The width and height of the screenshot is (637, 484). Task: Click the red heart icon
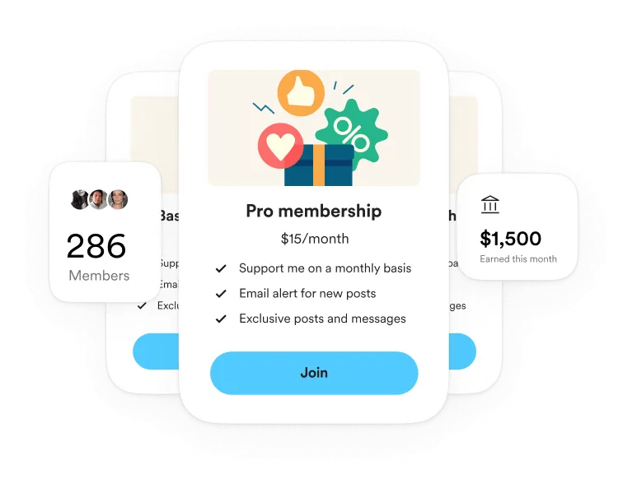click(x=280, y=146)
